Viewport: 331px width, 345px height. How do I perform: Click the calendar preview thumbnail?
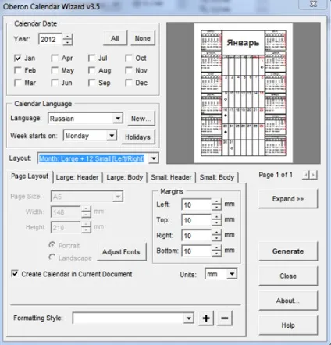tap(244, 93)
